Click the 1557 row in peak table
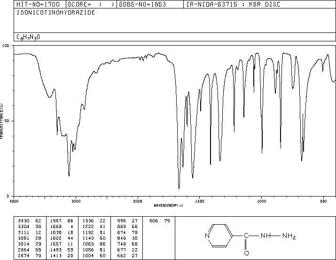Viewport: 336px width, 260px height. [62, 244]
